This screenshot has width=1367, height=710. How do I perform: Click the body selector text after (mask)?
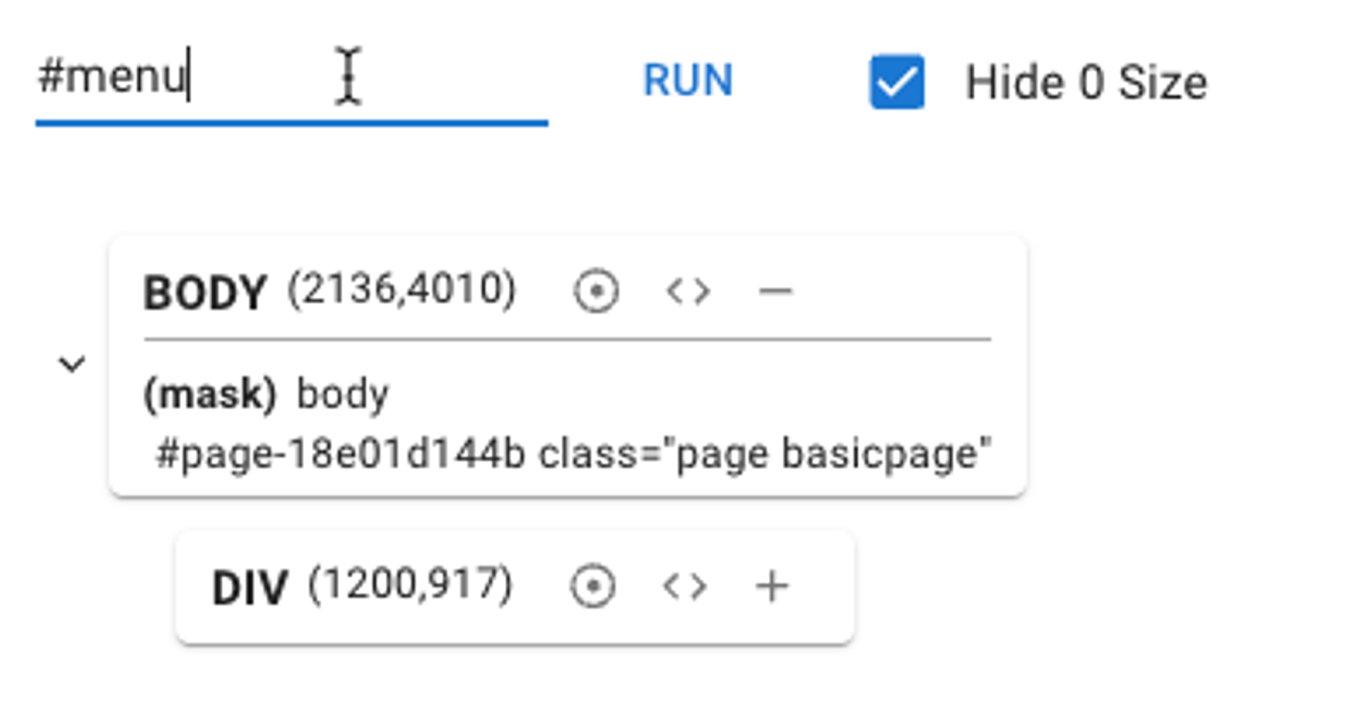coord(343,395)
